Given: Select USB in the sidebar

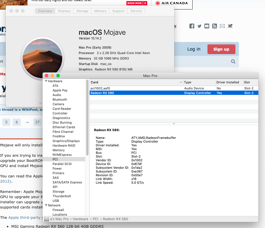Looking at the screenshot, I should click(x=56, y=201).
